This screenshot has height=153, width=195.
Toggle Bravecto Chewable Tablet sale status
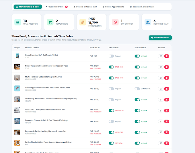coord(111,121)
